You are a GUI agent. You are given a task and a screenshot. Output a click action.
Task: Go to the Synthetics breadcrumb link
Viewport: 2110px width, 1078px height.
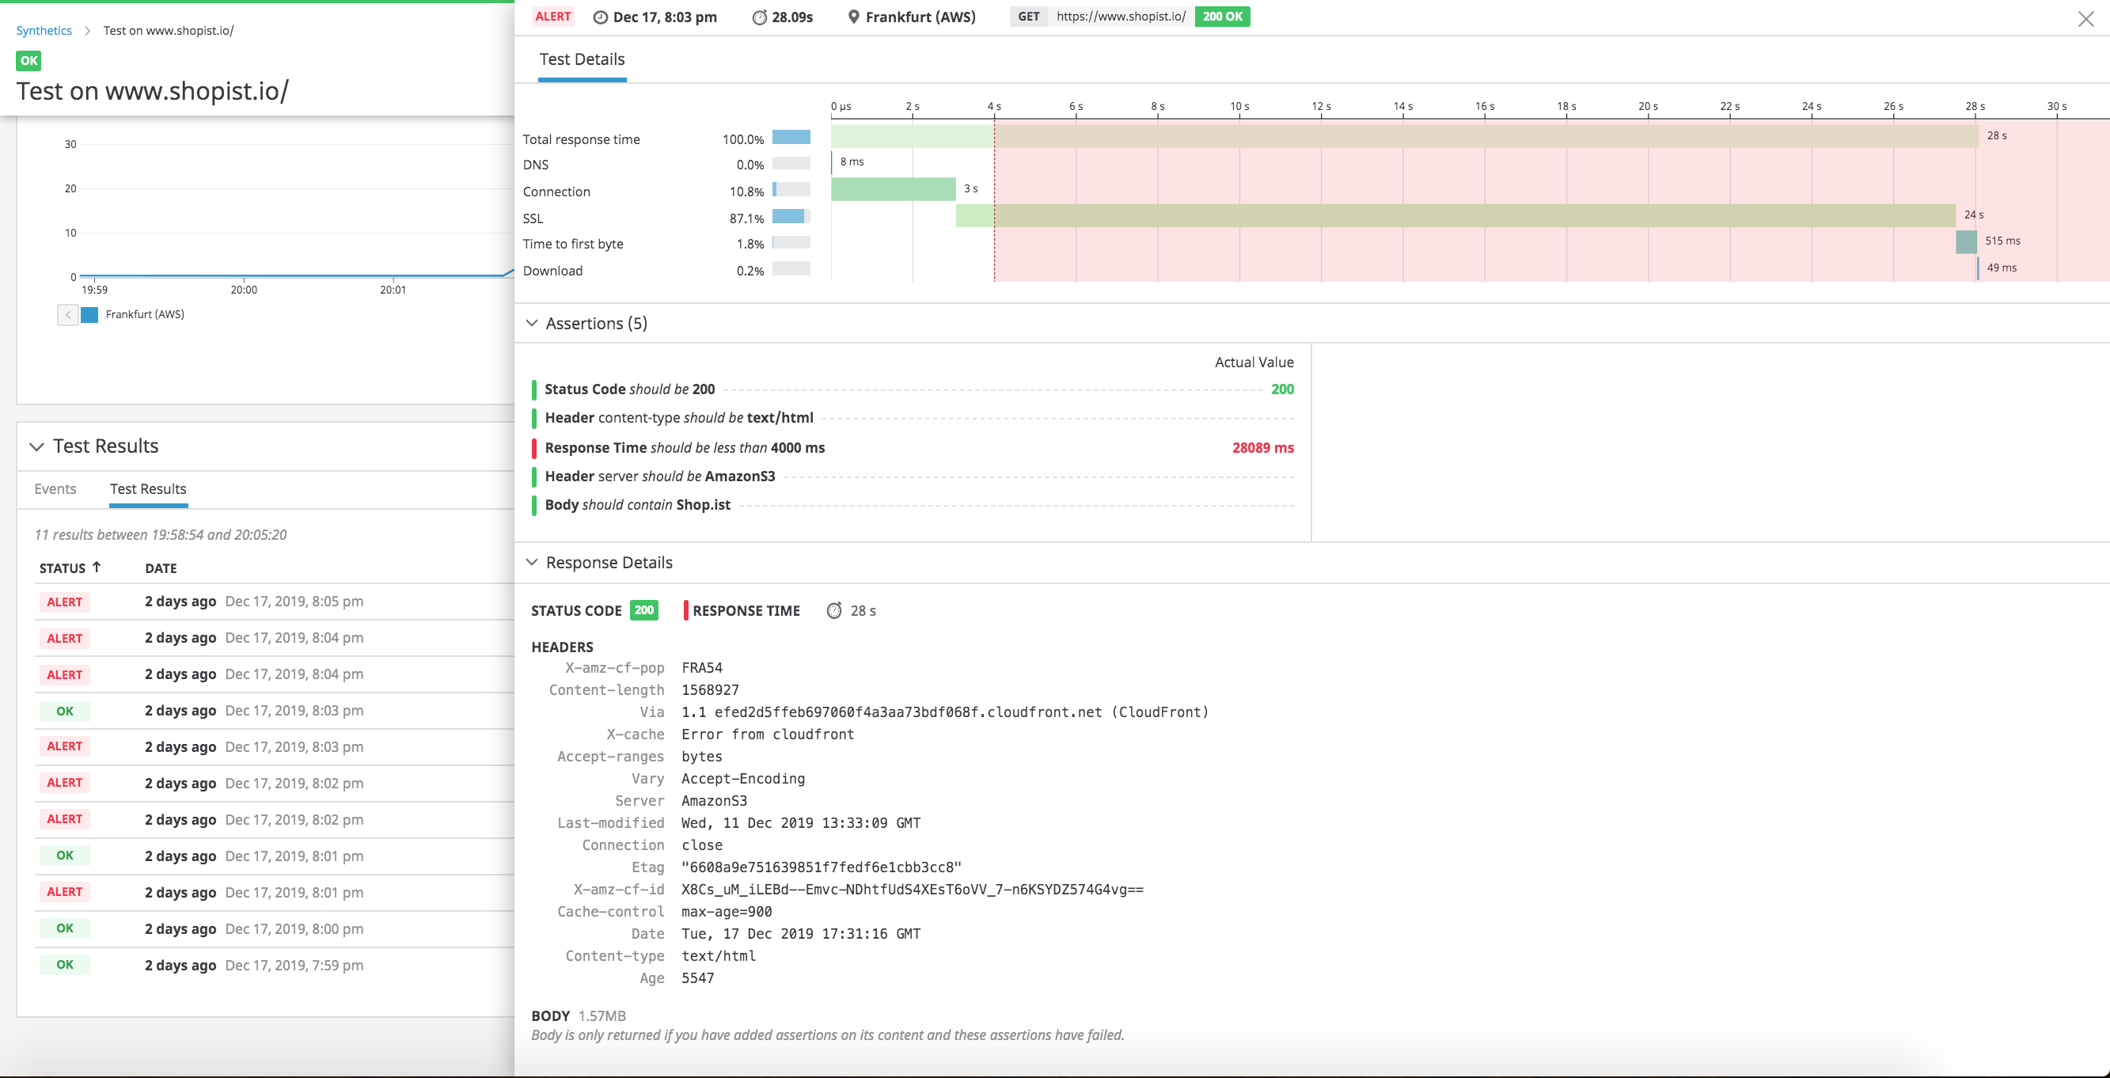44,30
